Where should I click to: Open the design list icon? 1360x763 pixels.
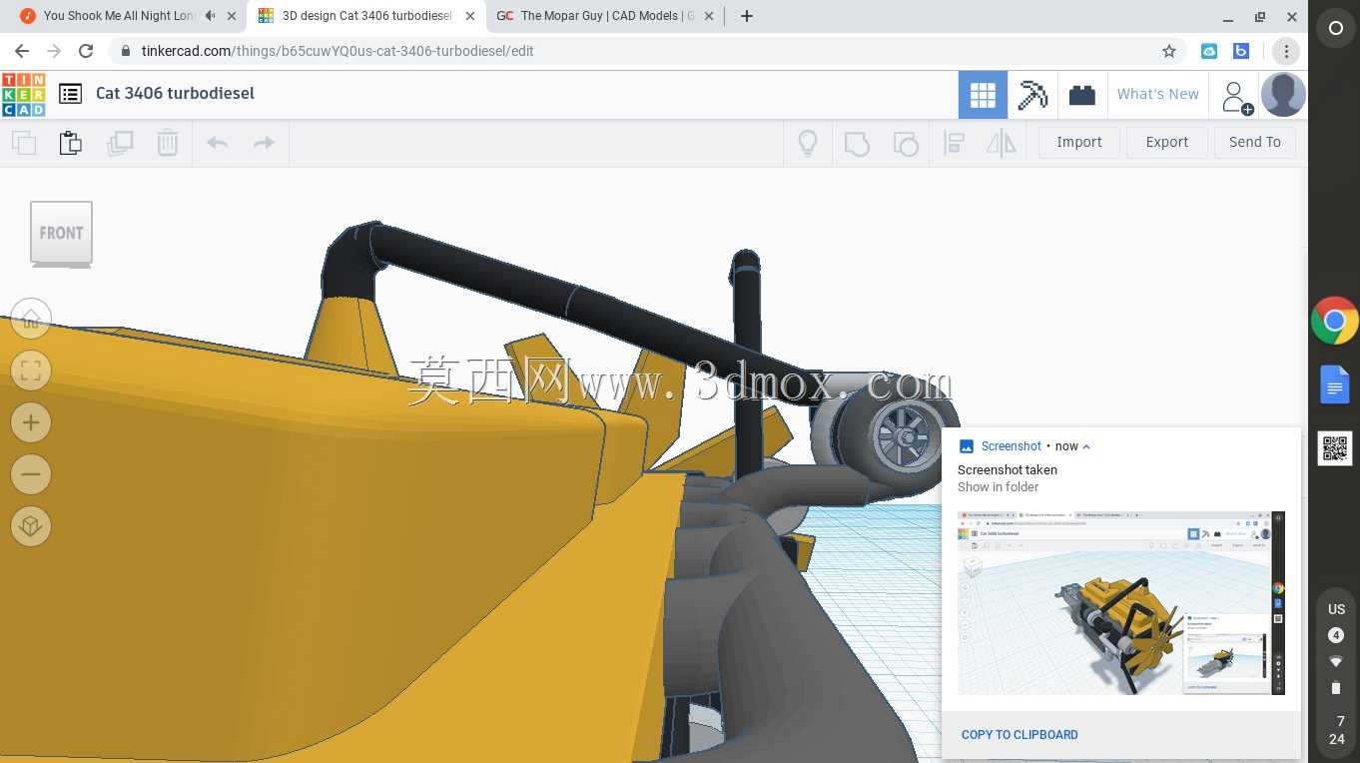70,94
